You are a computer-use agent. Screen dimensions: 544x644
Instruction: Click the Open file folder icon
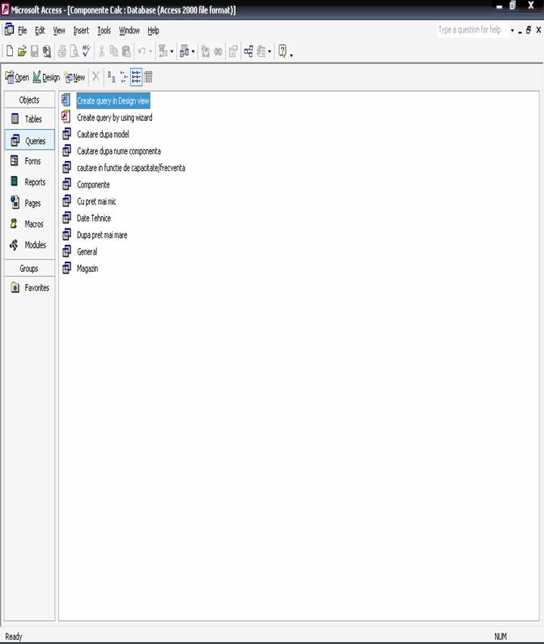click(22, 51)
